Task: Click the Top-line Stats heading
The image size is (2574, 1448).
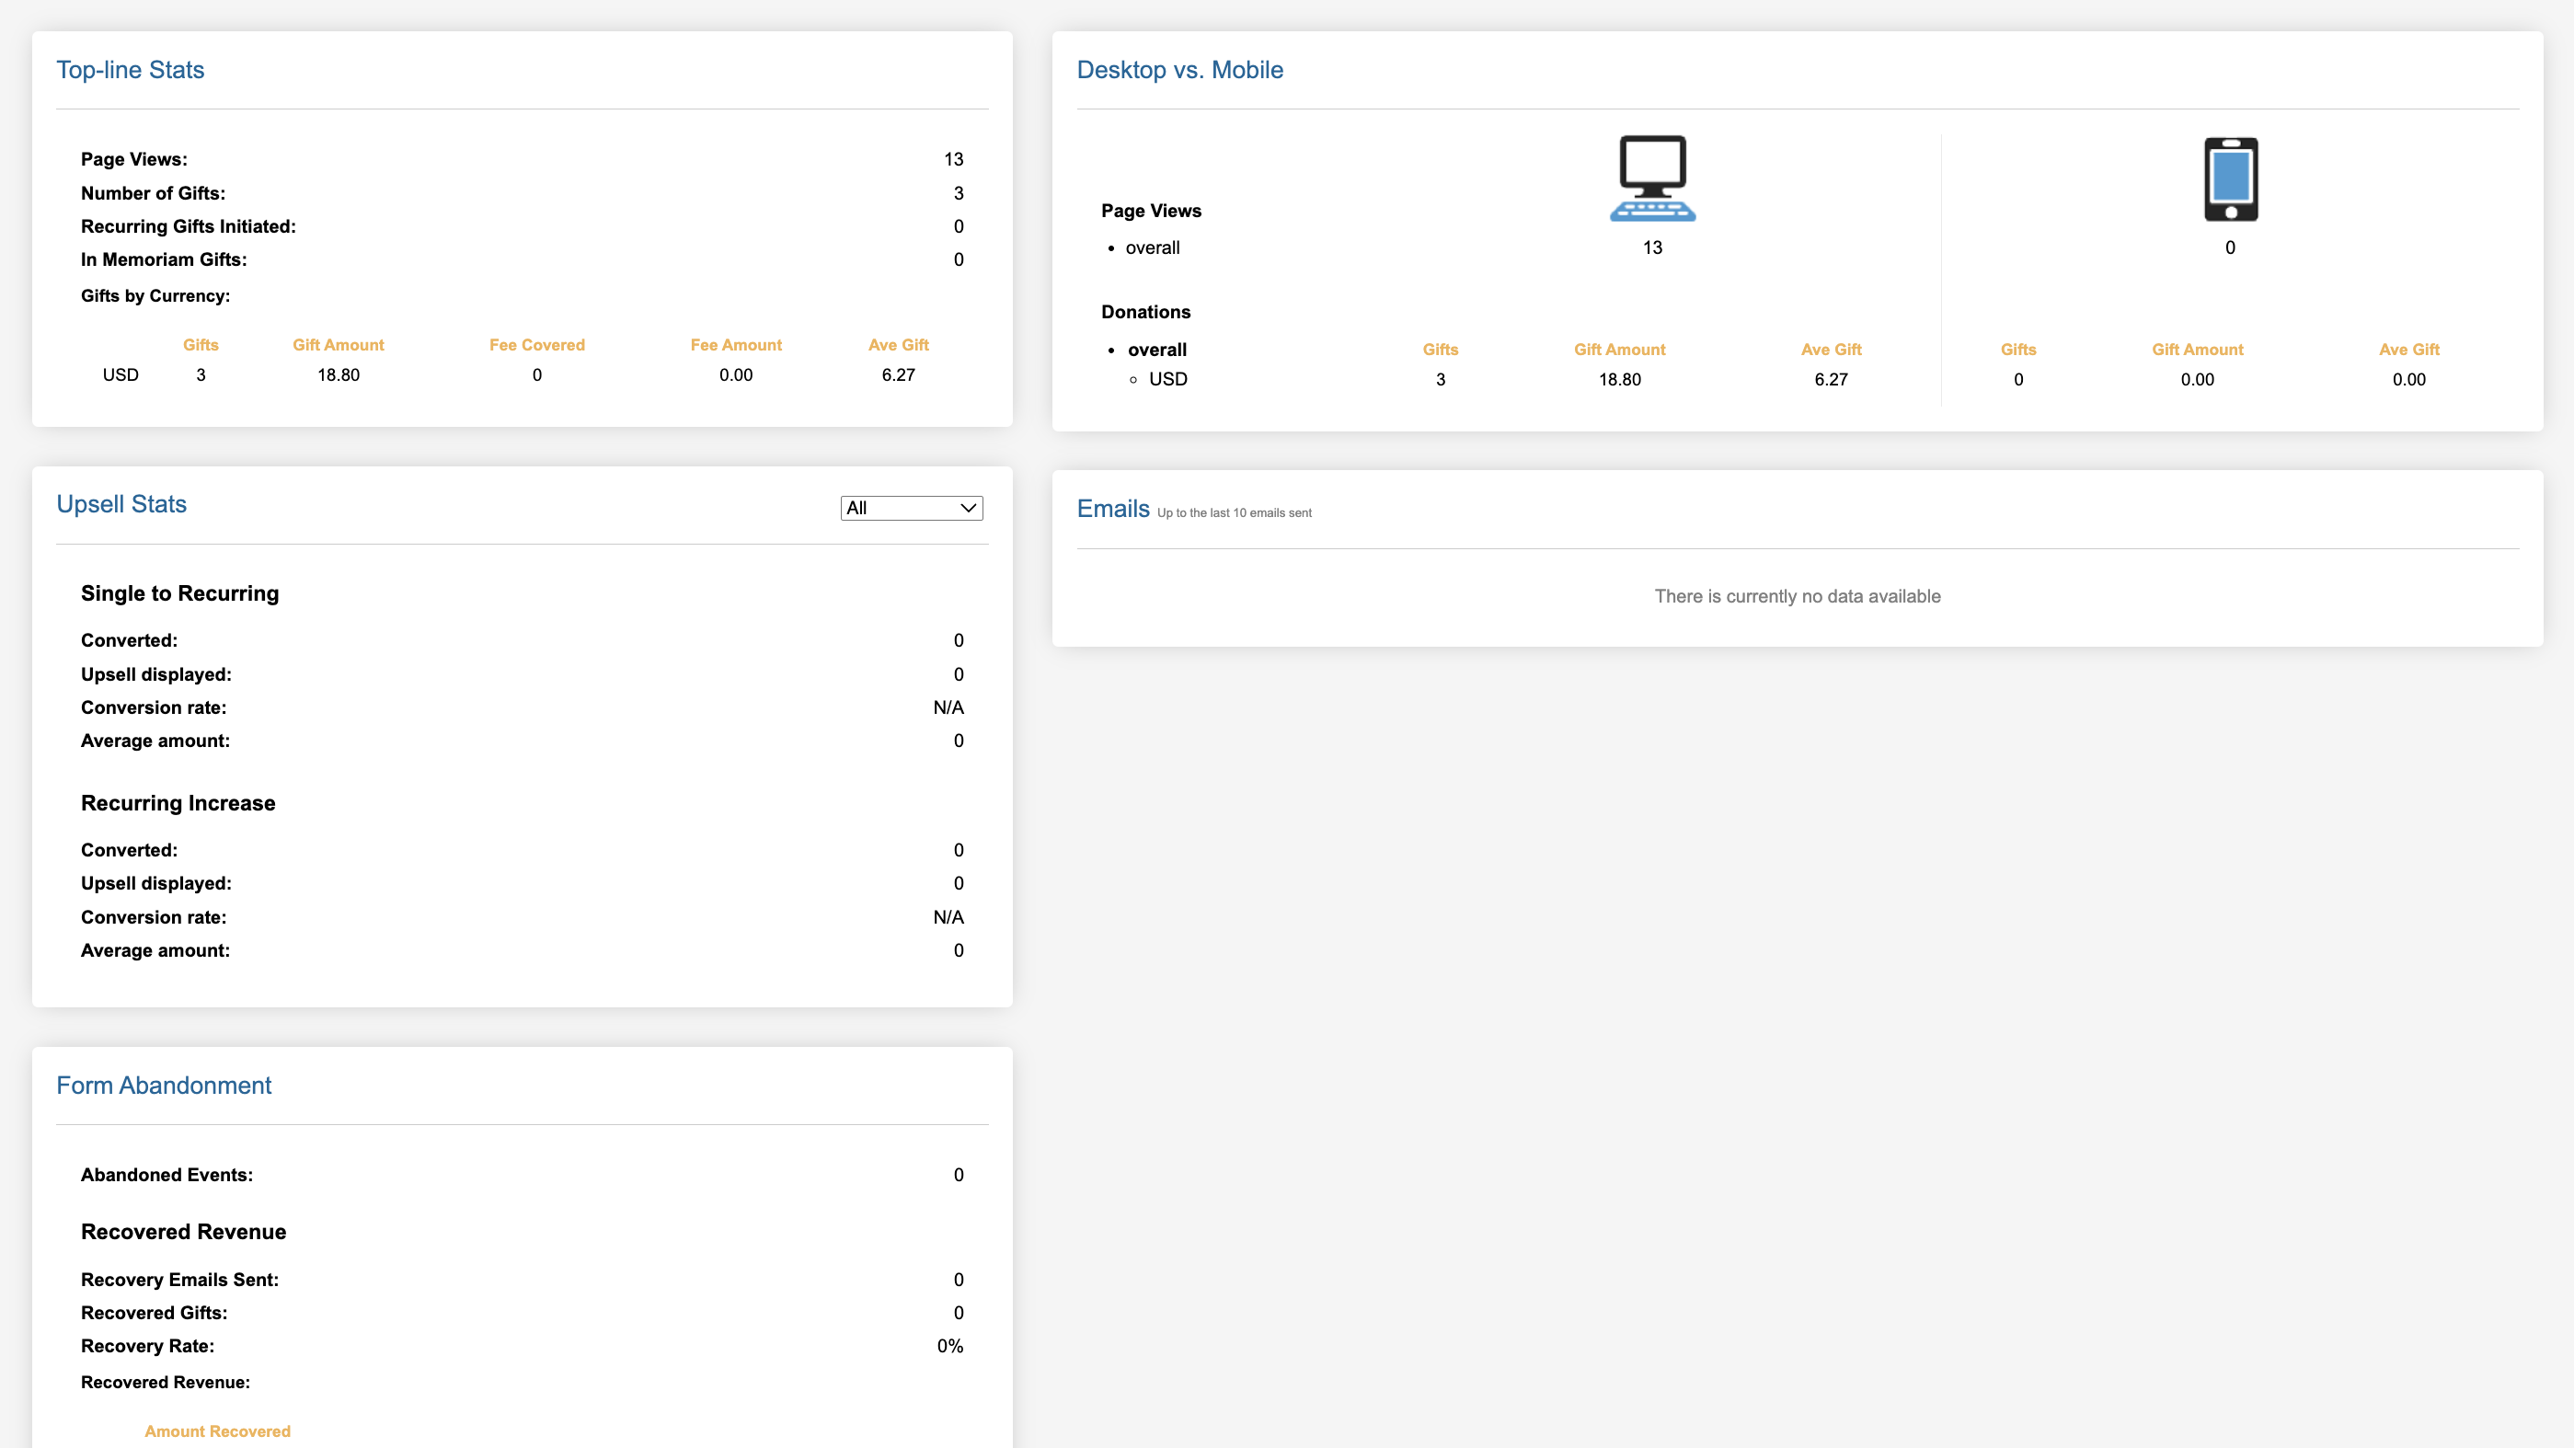Action: 130,70
